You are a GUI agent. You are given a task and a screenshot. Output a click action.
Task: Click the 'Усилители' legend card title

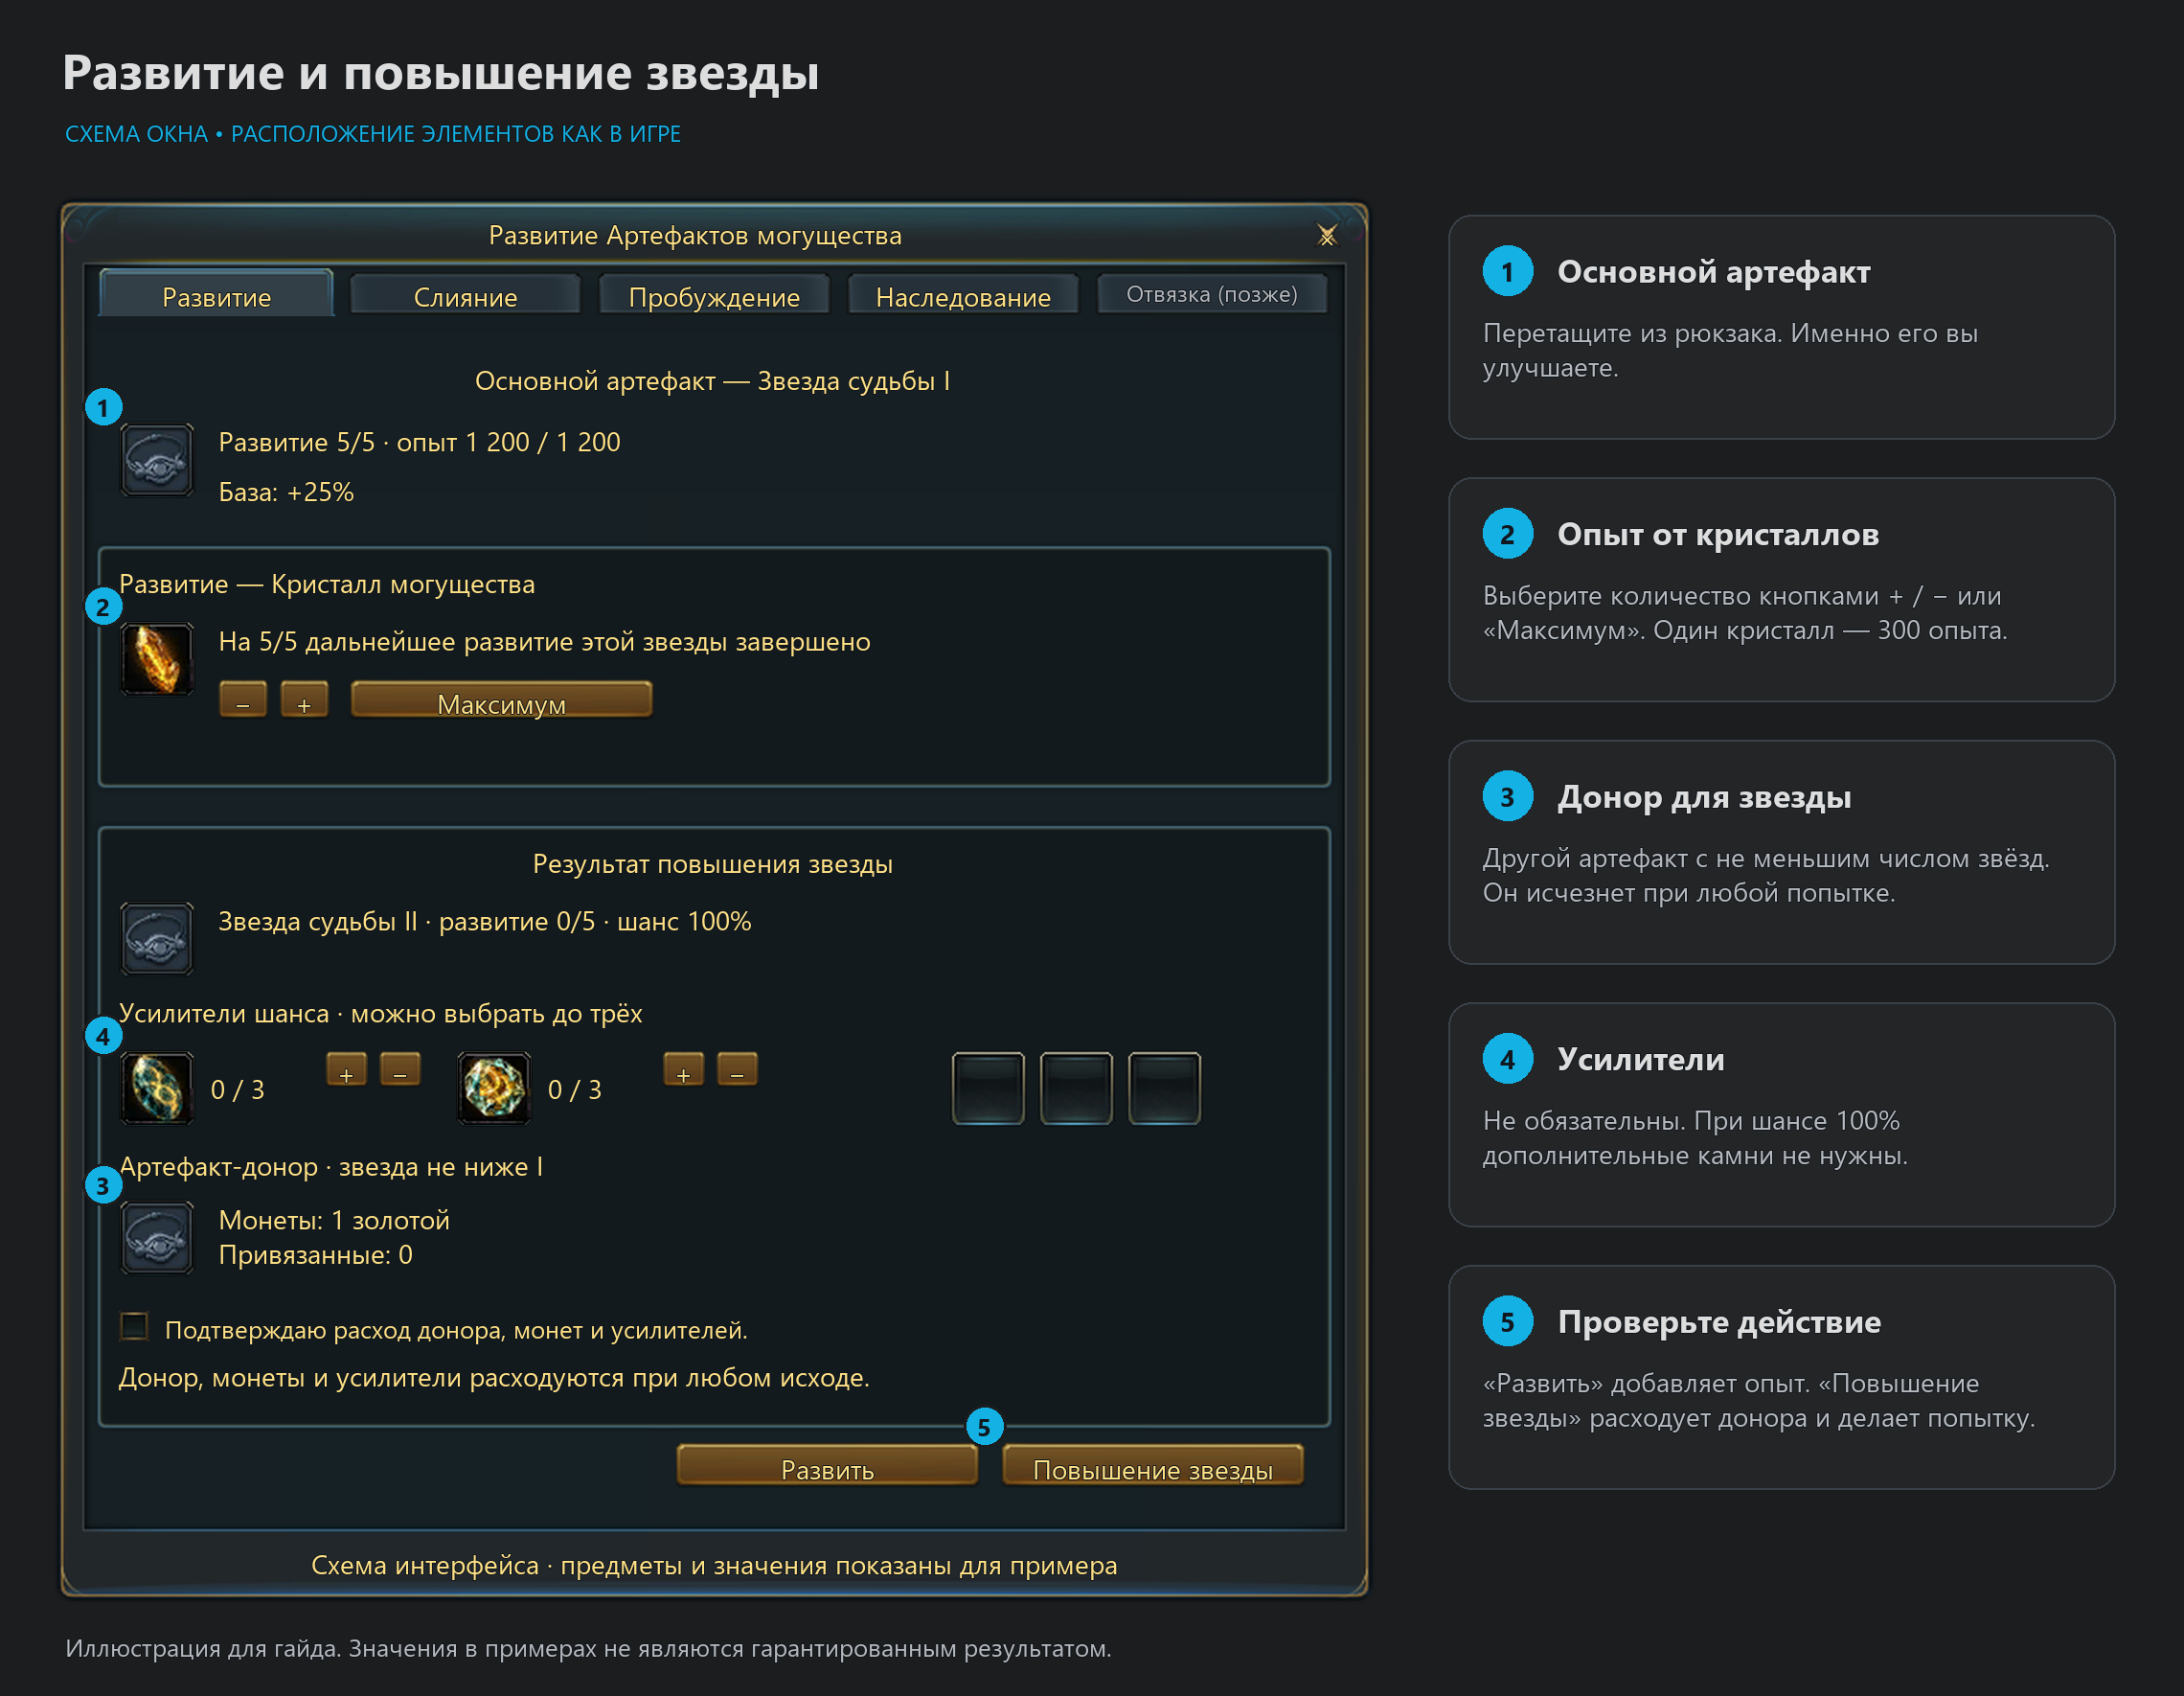(1641, 1060)
